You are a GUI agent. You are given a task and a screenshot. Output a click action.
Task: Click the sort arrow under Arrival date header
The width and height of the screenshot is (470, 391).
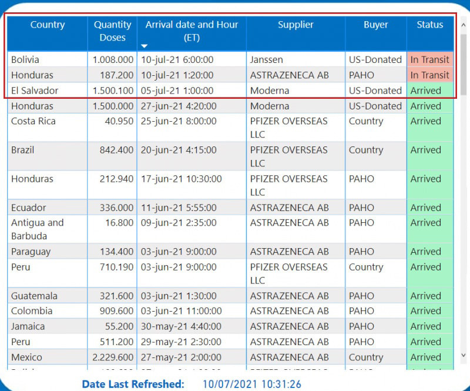pos(145,46)
